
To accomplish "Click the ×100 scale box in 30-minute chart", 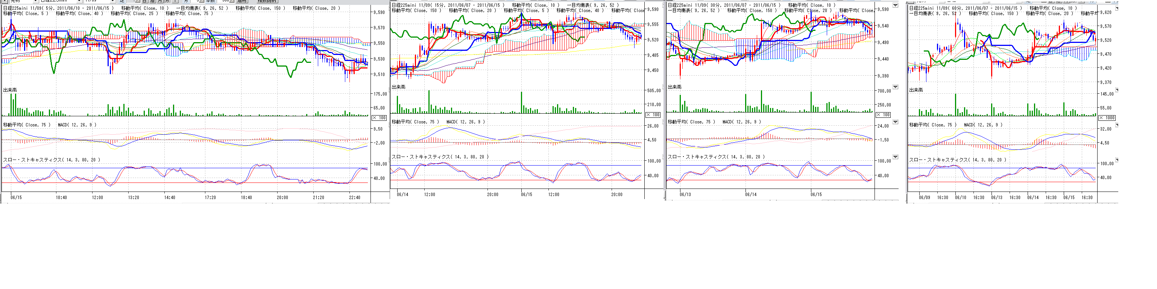I will (x=883, y=115).
